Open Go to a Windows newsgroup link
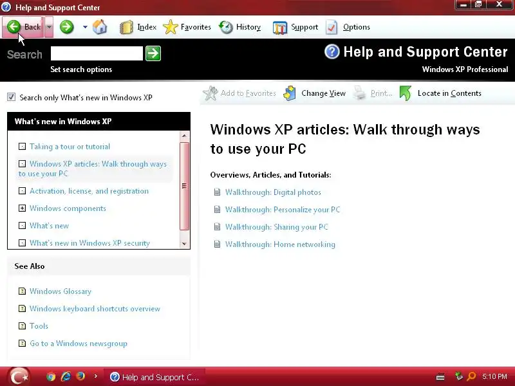The width and height of the screenshot is (515, 386). pos(79,344)
